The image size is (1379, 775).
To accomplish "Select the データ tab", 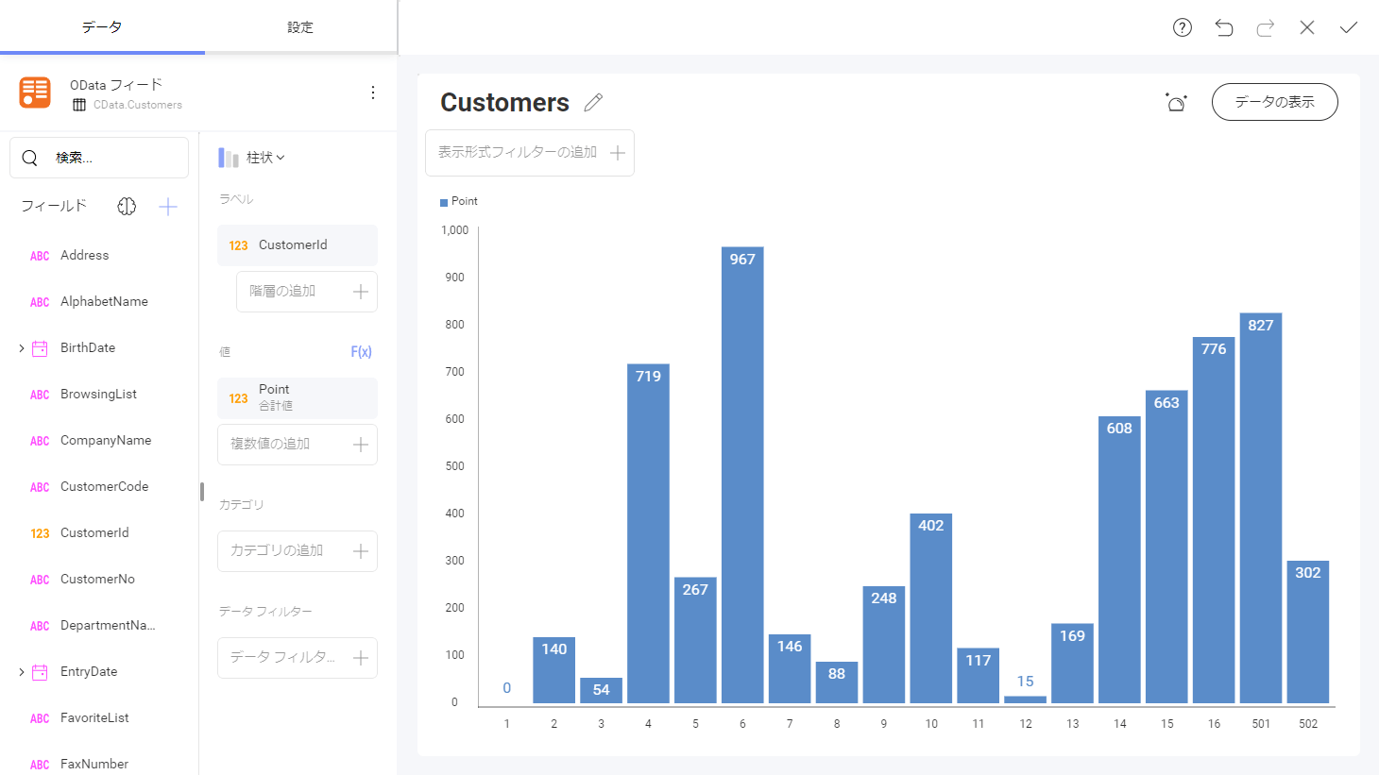I will [x=102, y=27].
